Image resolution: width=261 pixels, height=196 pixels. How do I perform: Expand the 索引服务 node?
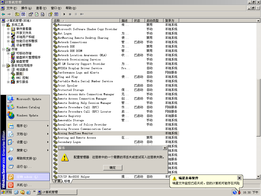(8, 82)
